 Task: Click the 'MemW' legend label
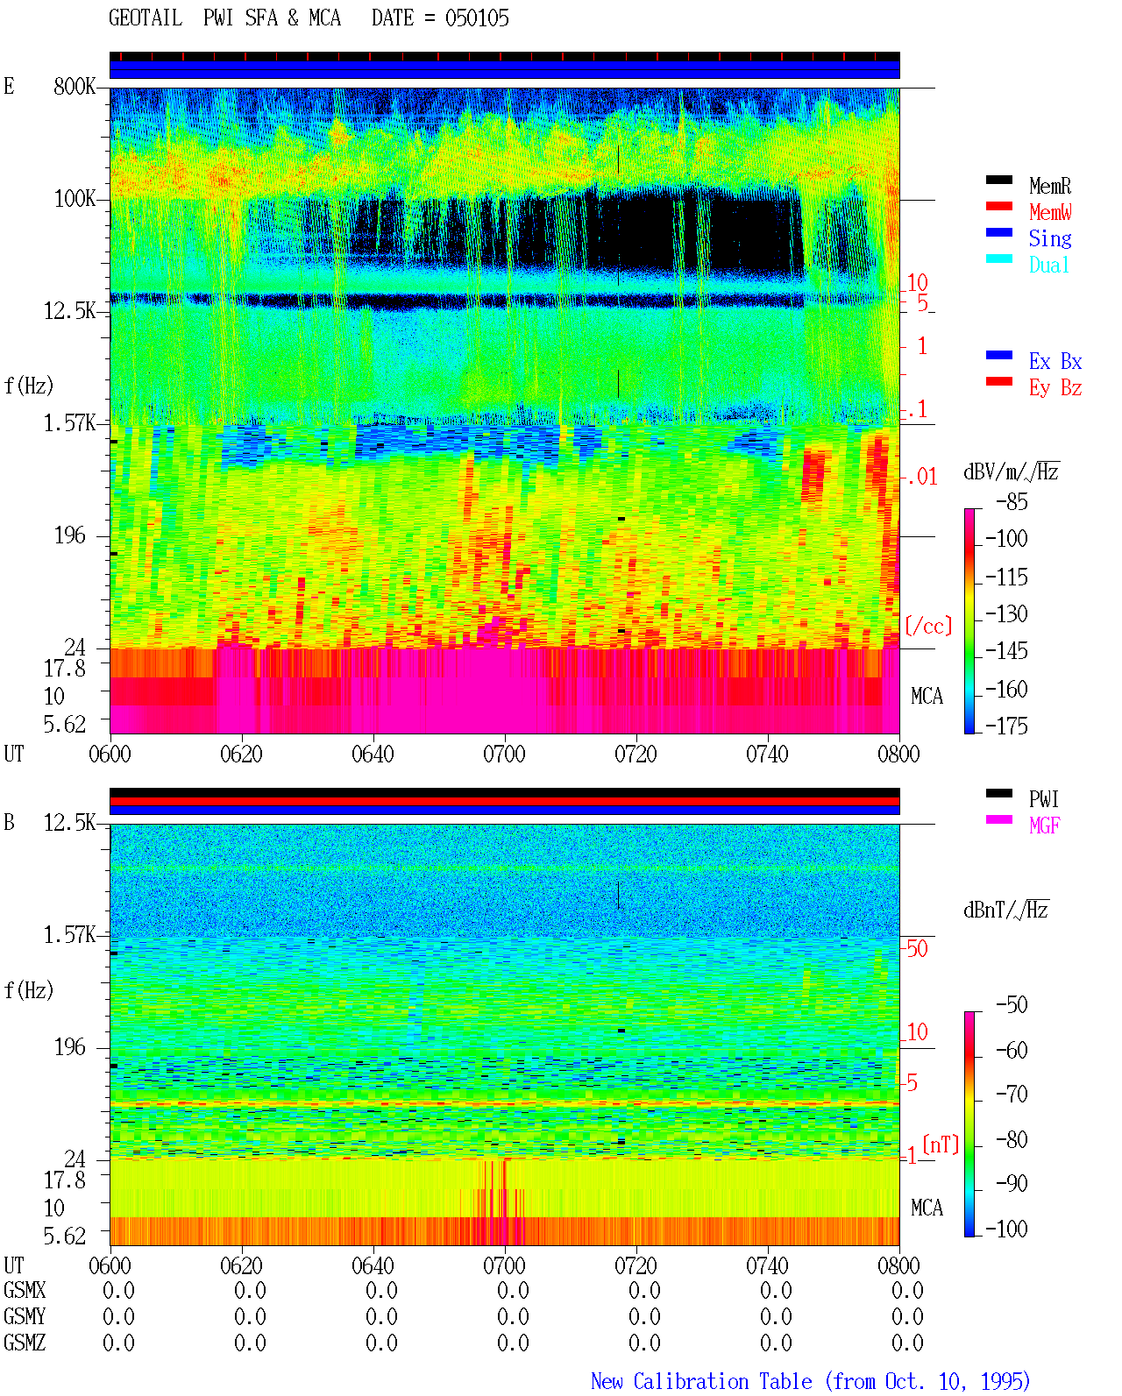pos(1050,212)
